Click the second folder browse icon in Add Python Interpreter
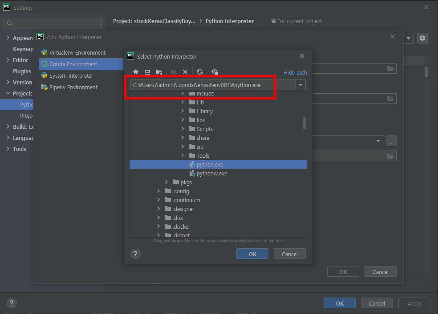This screenshot has height=314, width=438. (390, 99)
